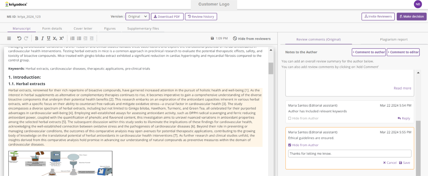428x176 pixels.
Task: Cancel the reply being written
Action: [x=390, y=163]
